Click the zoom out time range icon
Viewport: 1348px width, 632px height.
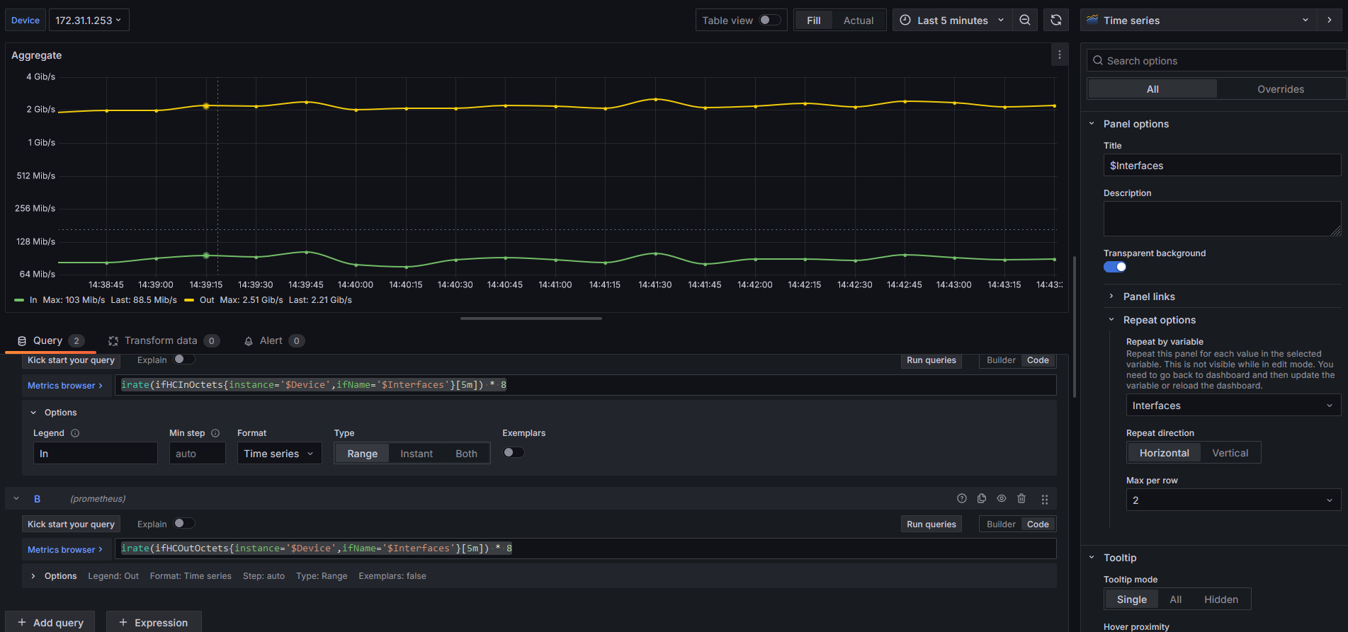pyautogui.click(x=1024, y=21)
